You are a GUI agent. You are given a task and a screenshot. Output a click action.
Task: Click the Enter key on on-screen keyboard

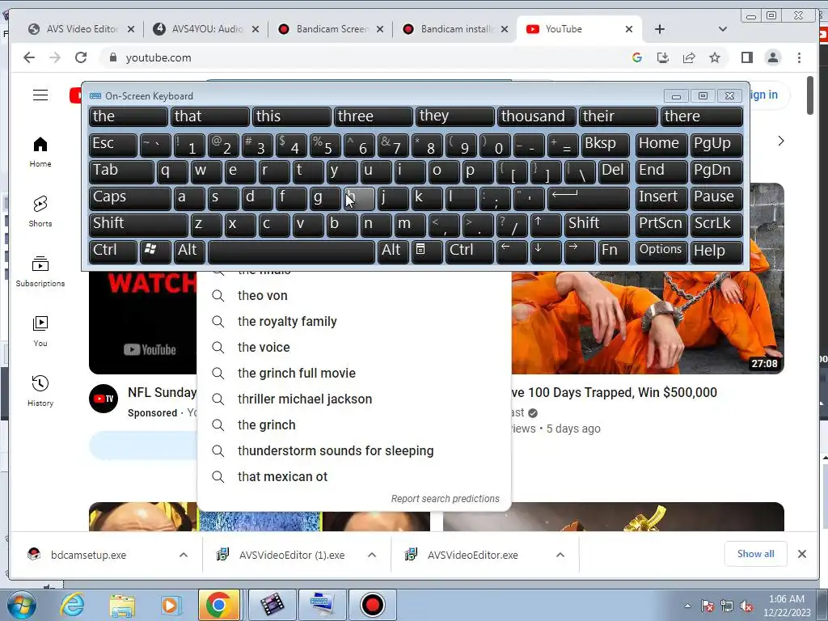pos(589,197)
